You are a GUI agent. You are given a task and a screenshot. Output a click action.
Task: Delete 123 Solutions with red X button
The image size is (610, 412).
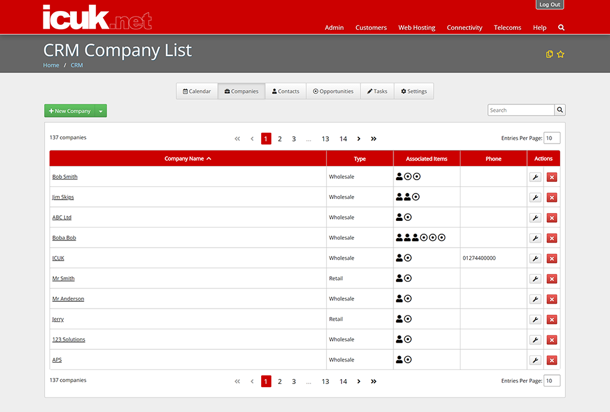(x=551, y=340)
